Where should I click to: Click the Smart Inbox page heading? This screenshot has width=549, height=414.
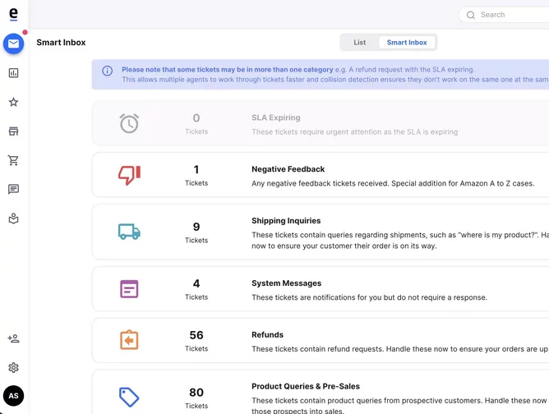[61, 43]
